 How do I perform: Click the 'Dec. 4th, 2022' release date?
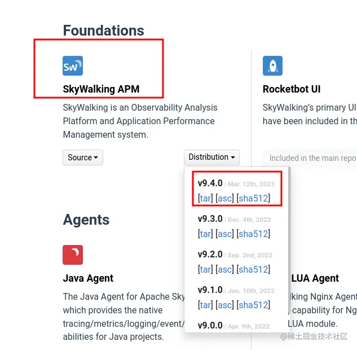249,220
